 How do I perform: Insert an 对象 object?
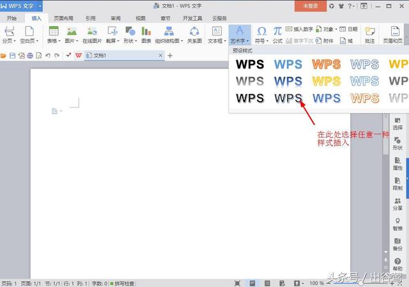pyautogui.click(x=327, y=29)
